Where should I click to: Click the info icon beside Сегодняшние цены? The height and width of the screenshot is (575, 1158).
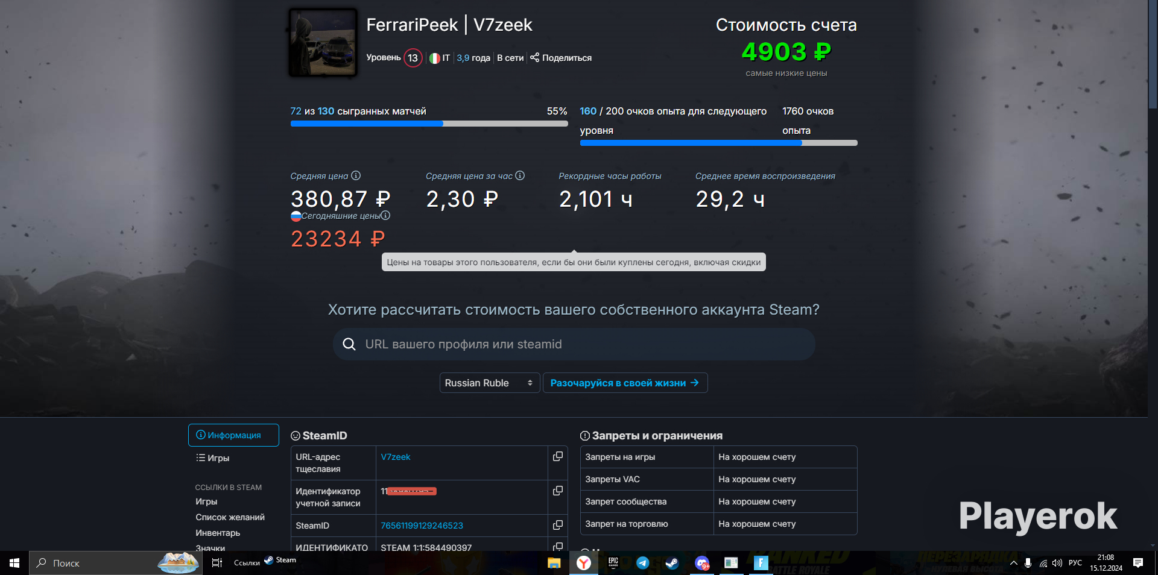(x=385, y=215)
